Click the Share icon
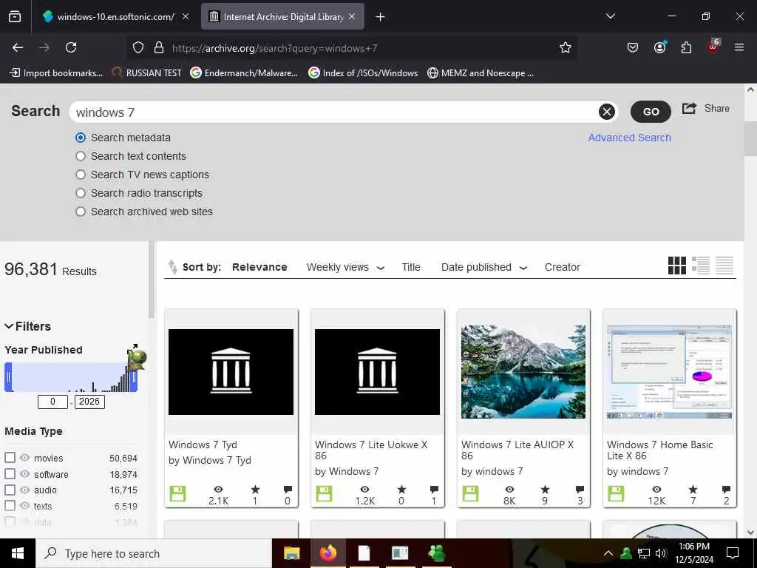Image resolution: width=757 pixels, height=568 pixels. (689, 108)
